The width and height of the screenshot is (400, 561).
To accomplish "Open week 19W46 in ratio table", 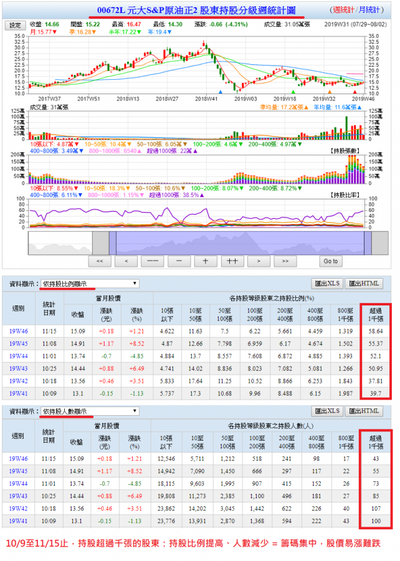I will [x=19, y=332].
